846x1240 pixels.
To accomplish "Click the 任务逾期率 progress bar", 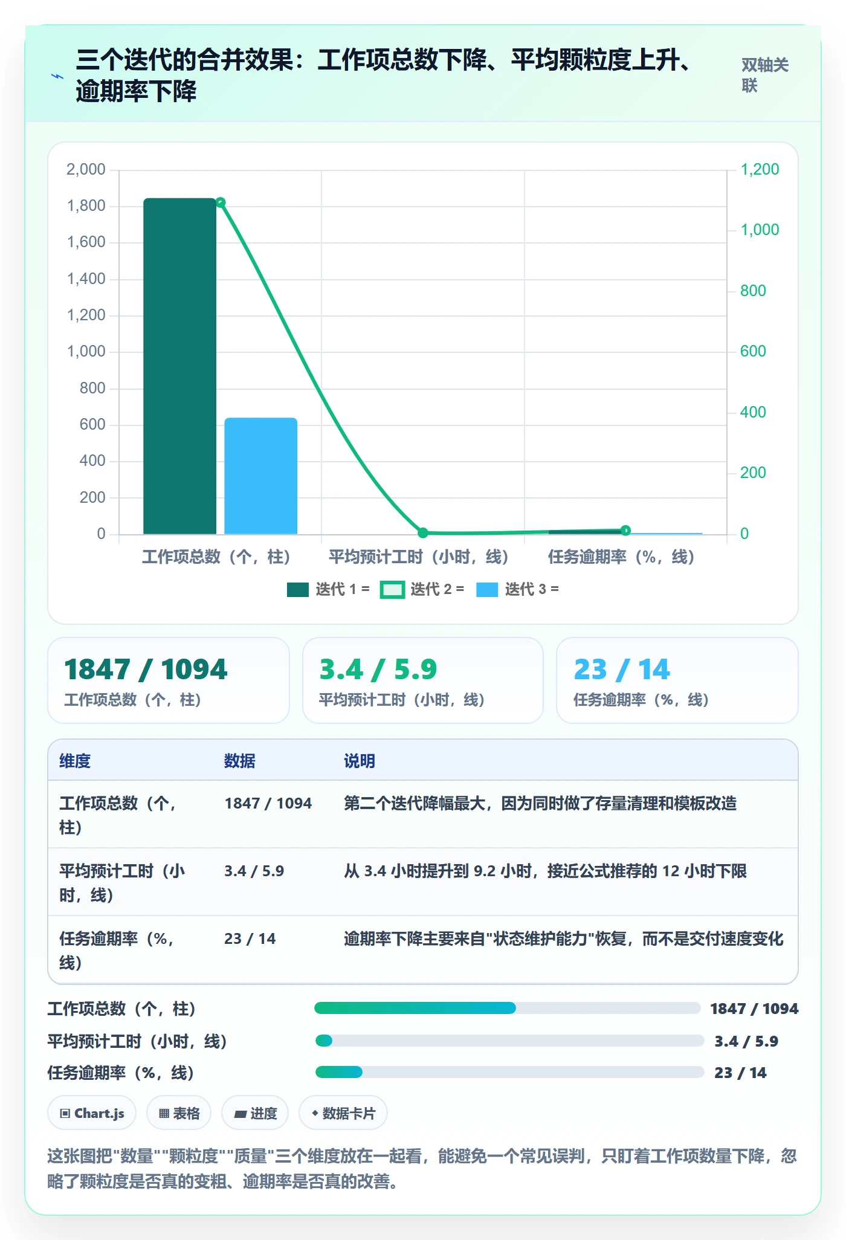I will point(509,1072).
